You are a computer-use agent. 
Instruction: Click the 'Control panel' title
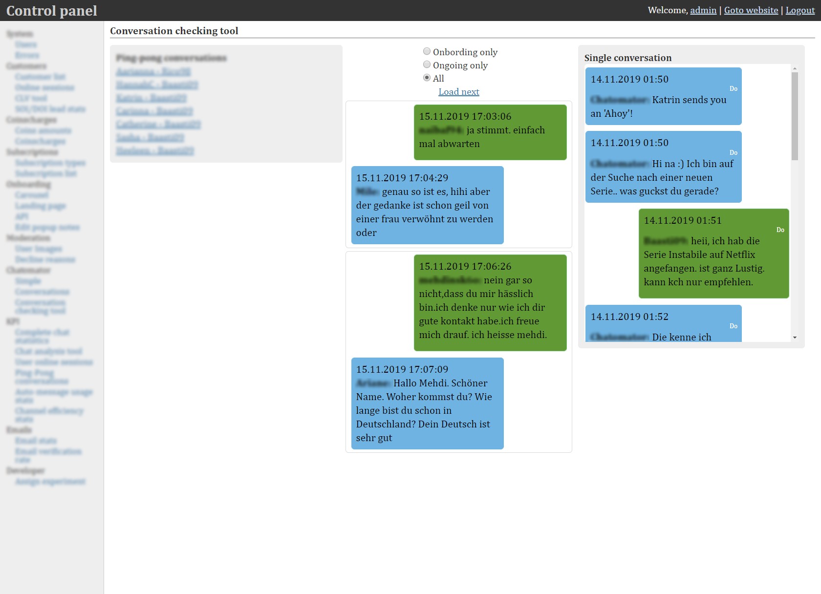[52, 11]
